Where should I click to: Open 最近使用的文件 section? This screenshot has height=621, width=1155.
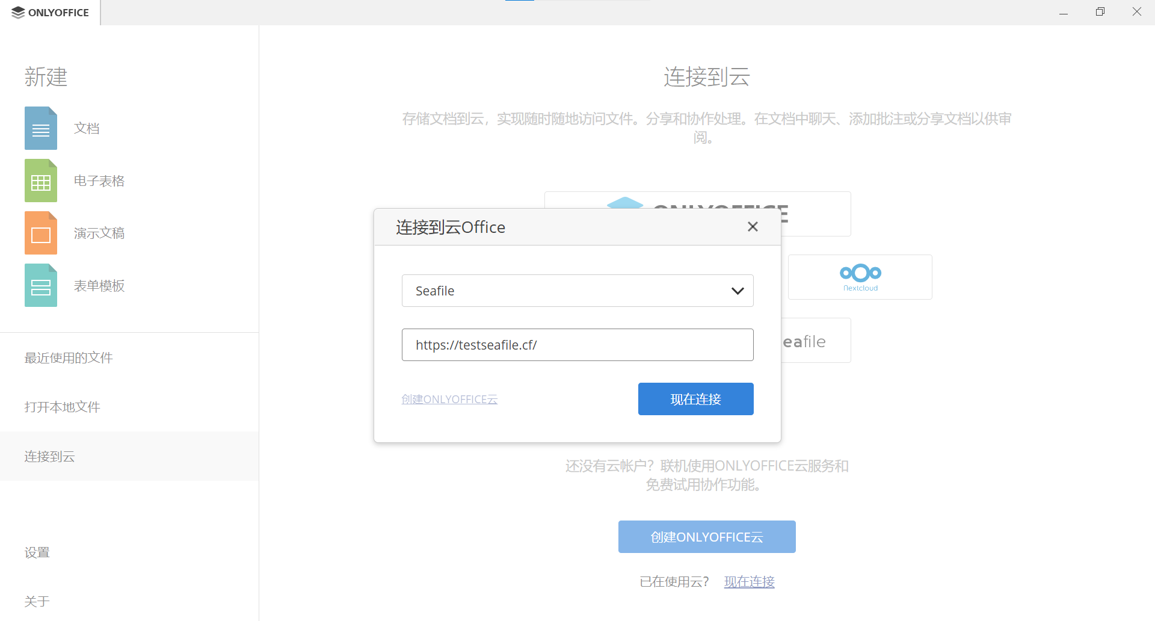(x=129, y=357)
